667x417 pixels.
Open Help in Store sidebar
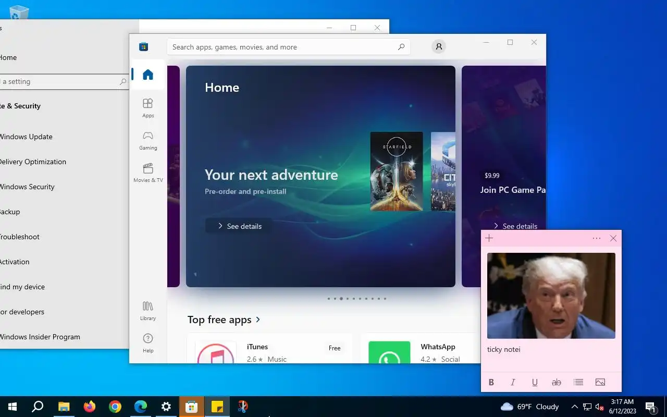(148, 343)
